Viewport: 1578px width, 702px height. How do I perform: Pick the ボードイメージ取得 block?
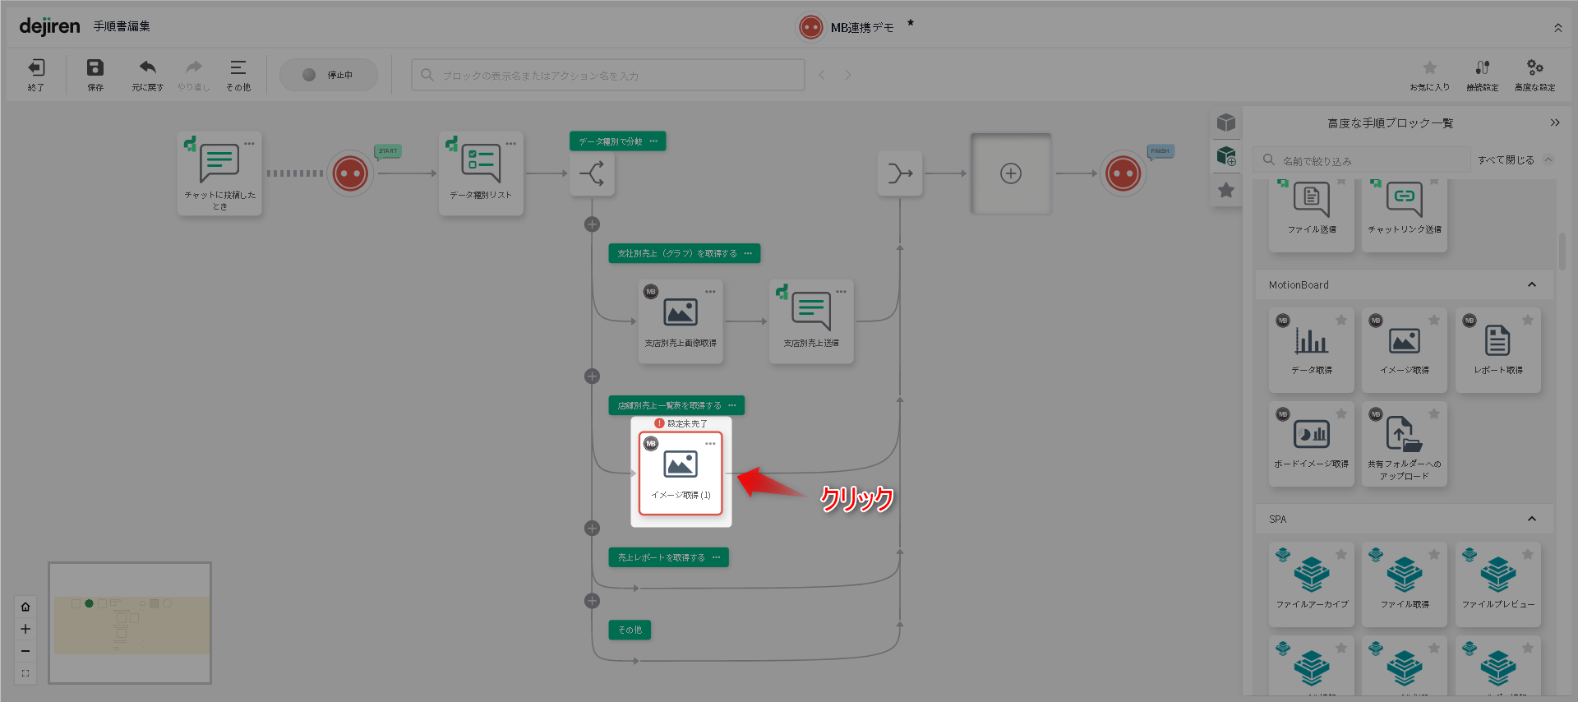tap(1312, 443)
